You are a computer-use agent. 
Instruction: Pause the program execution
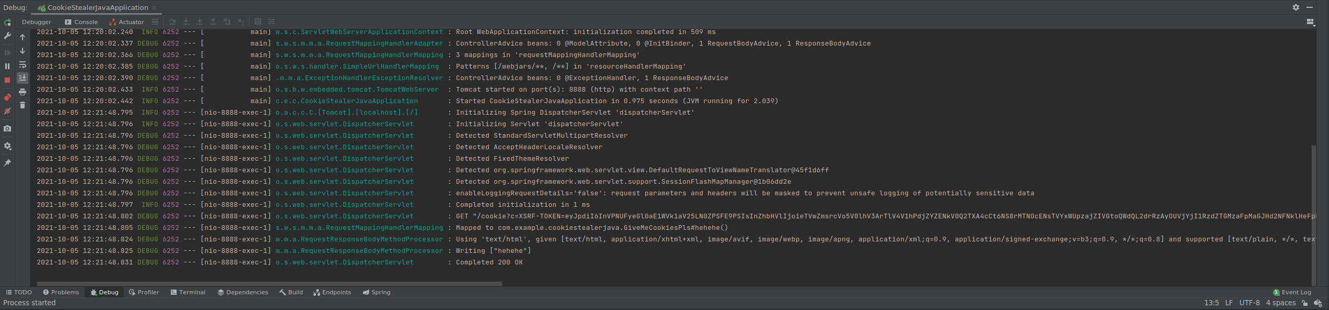pos(7,66)
